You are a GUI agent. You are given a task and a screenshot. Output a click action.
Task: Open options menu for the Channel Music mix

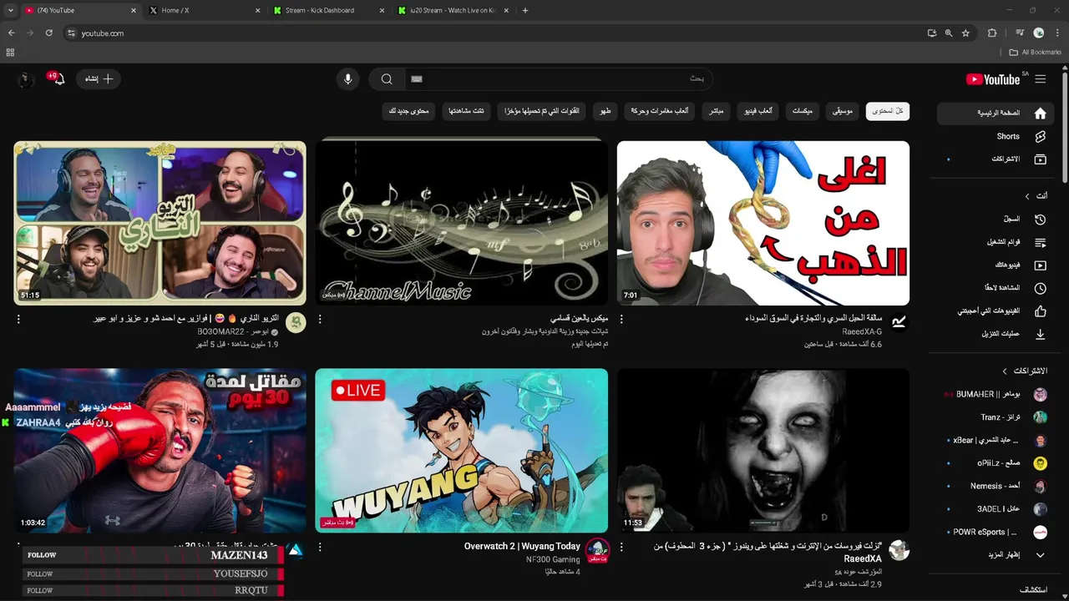tap(320, 319)
